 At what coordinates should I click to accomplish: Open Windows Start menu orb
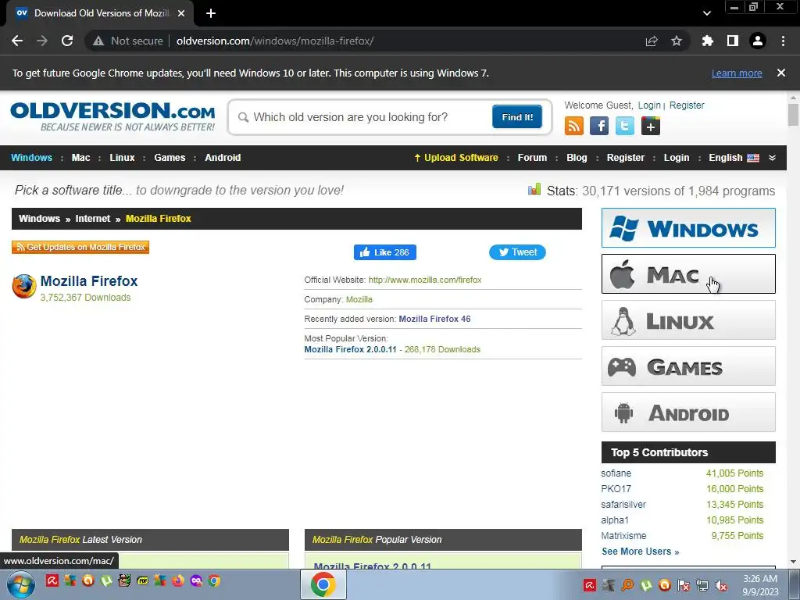click(21, 584)
